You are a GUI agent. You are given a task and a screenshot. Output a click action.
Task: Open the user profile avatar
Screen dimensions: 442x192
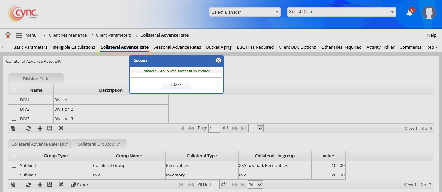[429, 13]
